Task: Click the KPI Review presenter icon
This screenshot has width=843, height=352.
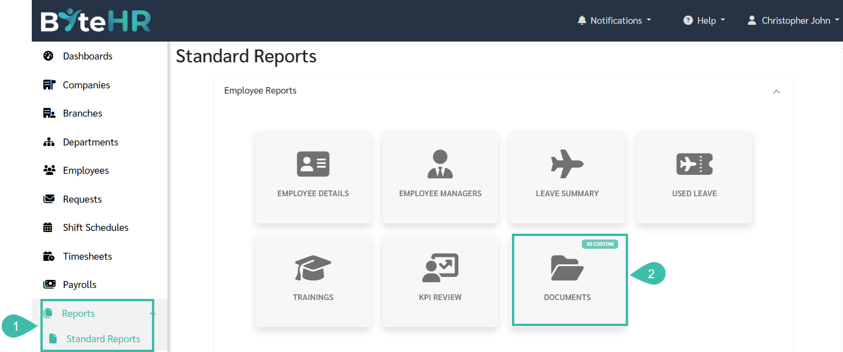Action: point(440,268)
